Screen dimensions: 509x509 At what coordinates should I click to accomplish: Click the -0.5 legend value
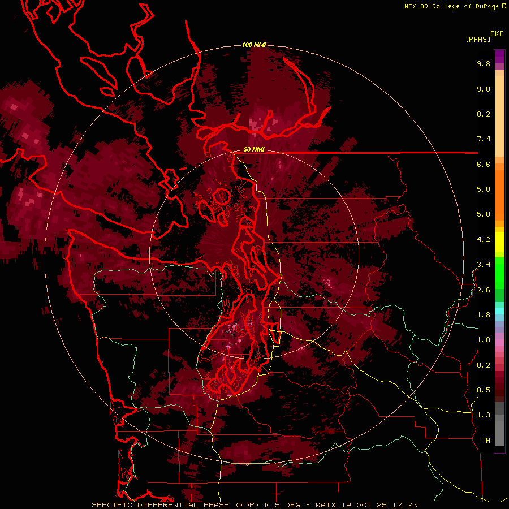click(481, 390)
